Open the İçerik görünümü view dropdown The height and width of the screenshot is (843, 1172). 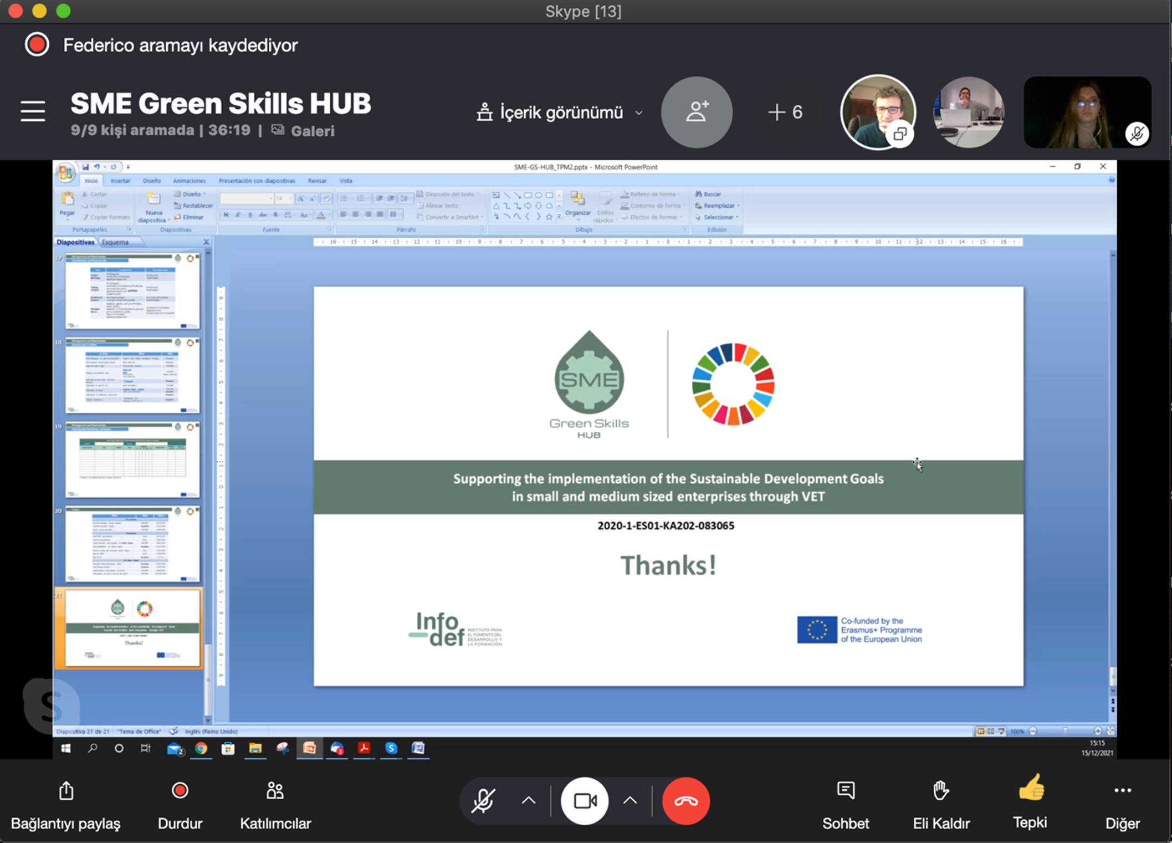pos(560,113)
